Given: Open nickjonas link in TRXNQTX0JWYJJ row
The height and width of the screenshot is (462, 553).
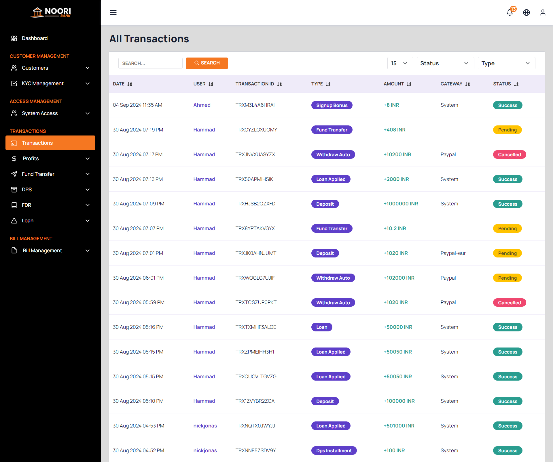Looking at the screenshot, I should pos(205,426).
